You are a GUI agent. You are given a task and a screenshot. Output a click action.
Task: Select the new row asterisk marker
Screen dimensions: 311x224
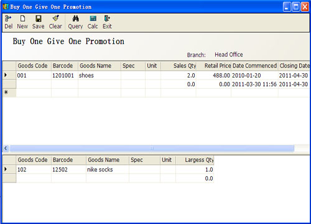9,92
